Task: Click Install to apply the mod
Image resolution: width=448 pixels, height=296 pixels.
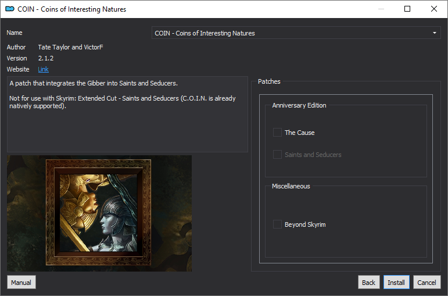Action: click(396, 282)
